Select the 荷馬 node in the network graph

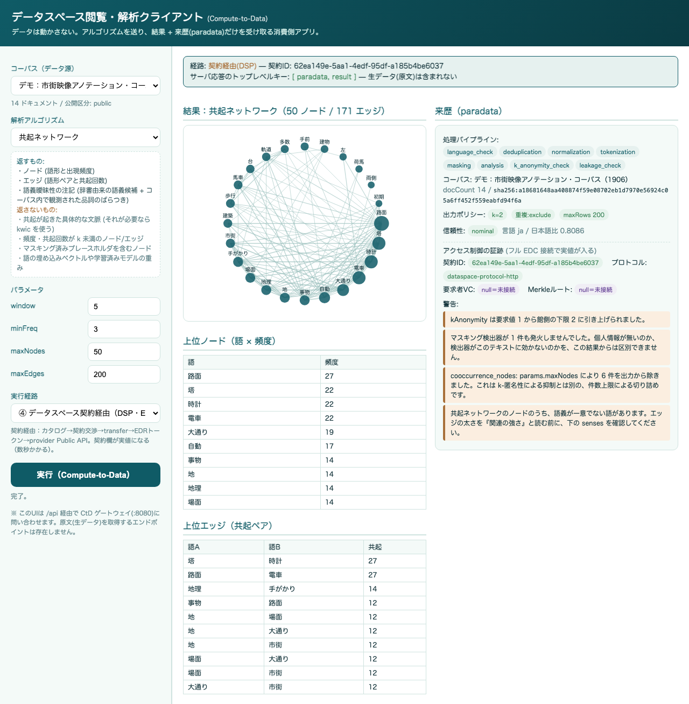pos(359,169)
